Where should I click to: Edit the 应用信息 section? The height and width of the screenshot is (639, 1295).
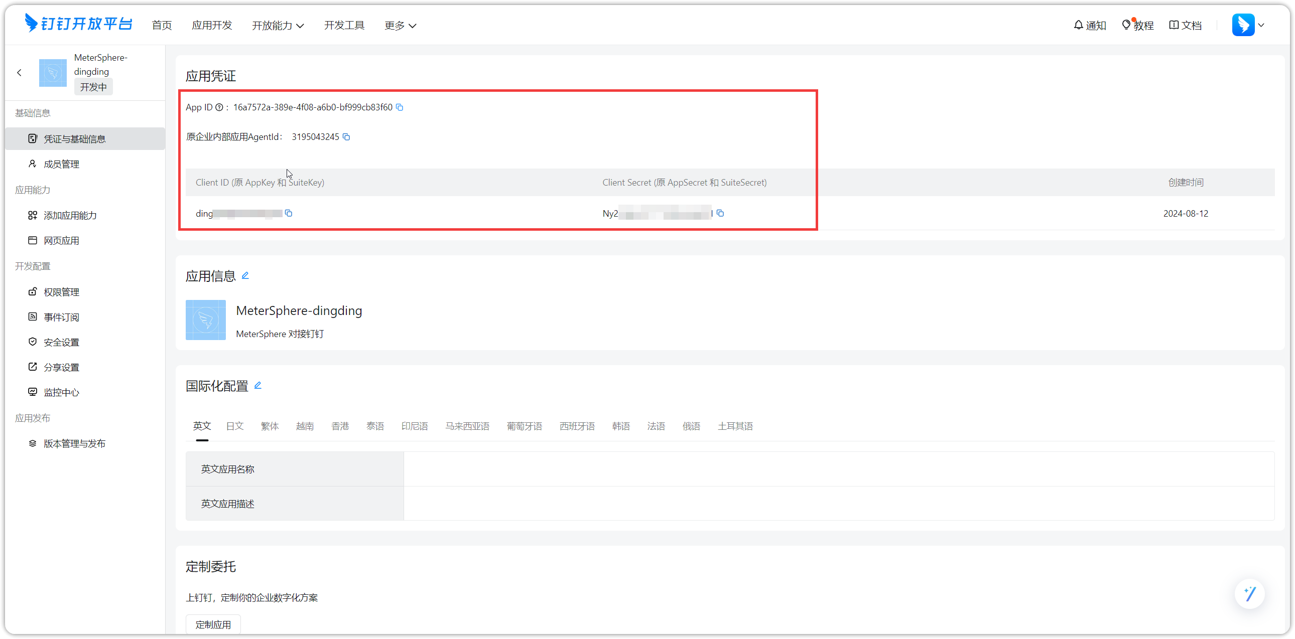[245, 275]
